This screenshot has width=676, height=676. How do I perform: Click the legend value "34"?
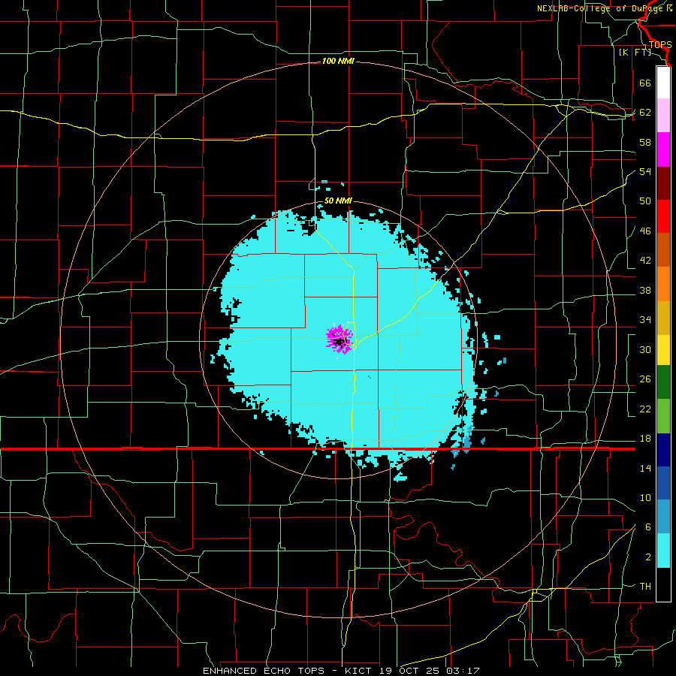[x=645, y=320]
